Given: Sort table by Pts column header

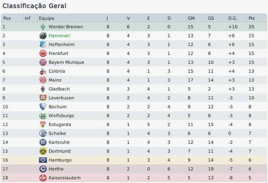Looking at the screenshot, I should [x=252, y=18].
